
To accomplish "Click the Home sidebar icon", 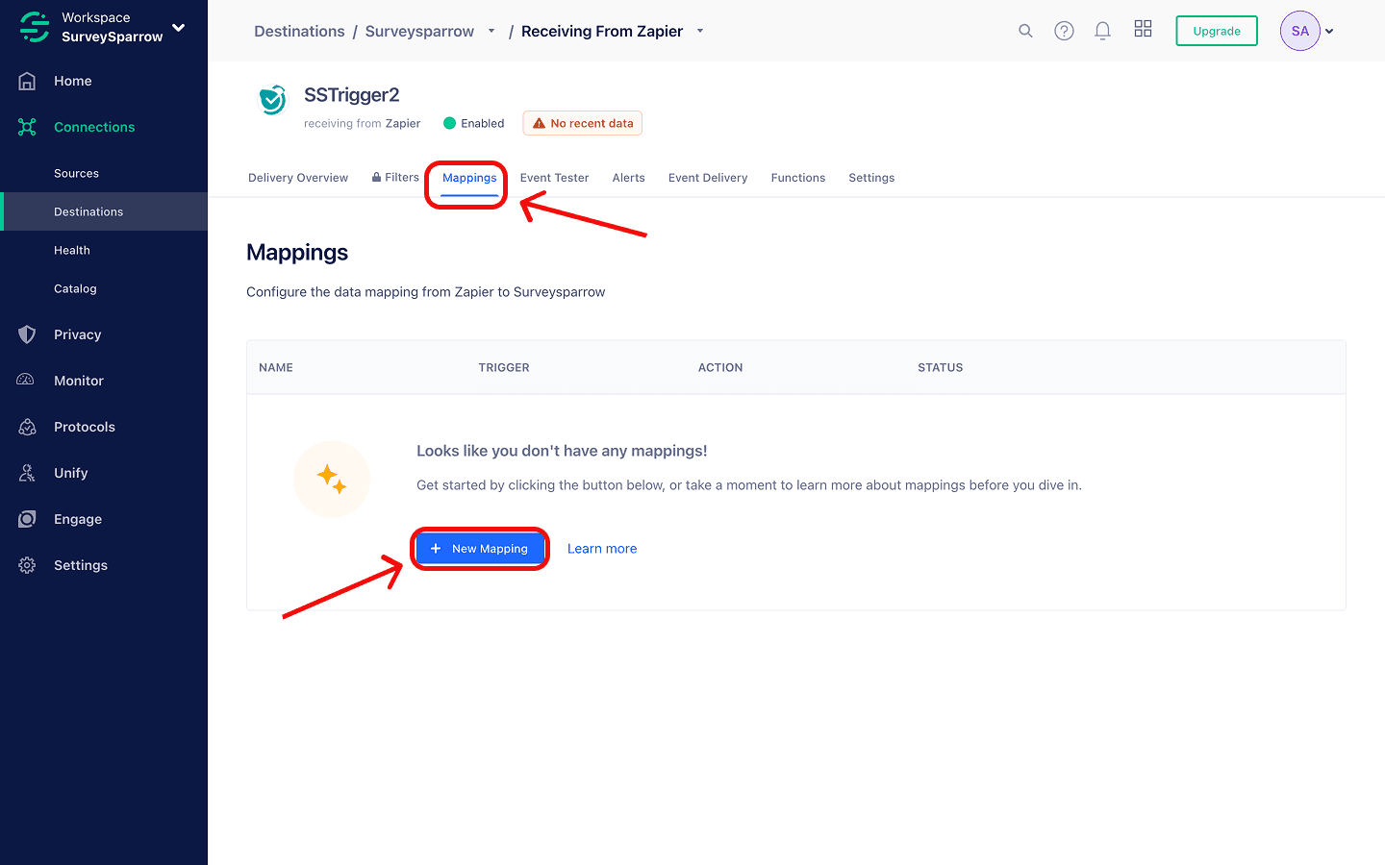I will 27,81.
